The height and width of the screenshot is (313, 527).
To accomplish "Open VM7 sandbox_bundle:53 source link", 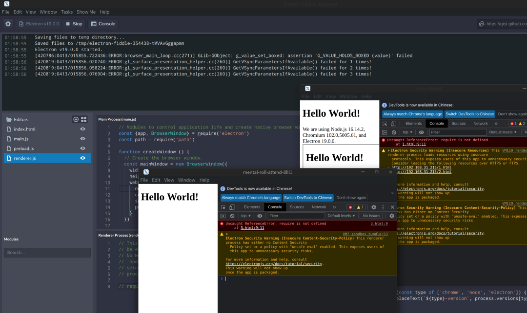I will [365, 234].
